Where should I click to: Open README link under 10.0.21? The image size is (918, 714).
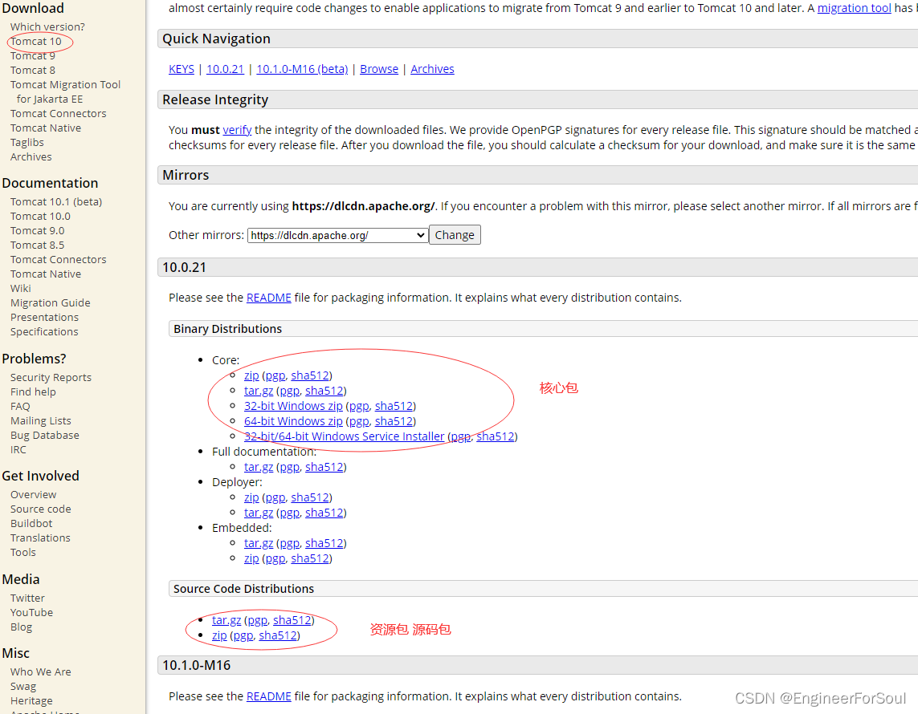tap(269, 298)
